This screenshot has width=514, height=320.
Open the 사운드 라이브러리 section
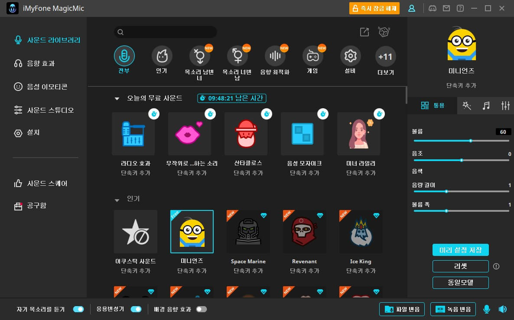[x=47, y=40]
